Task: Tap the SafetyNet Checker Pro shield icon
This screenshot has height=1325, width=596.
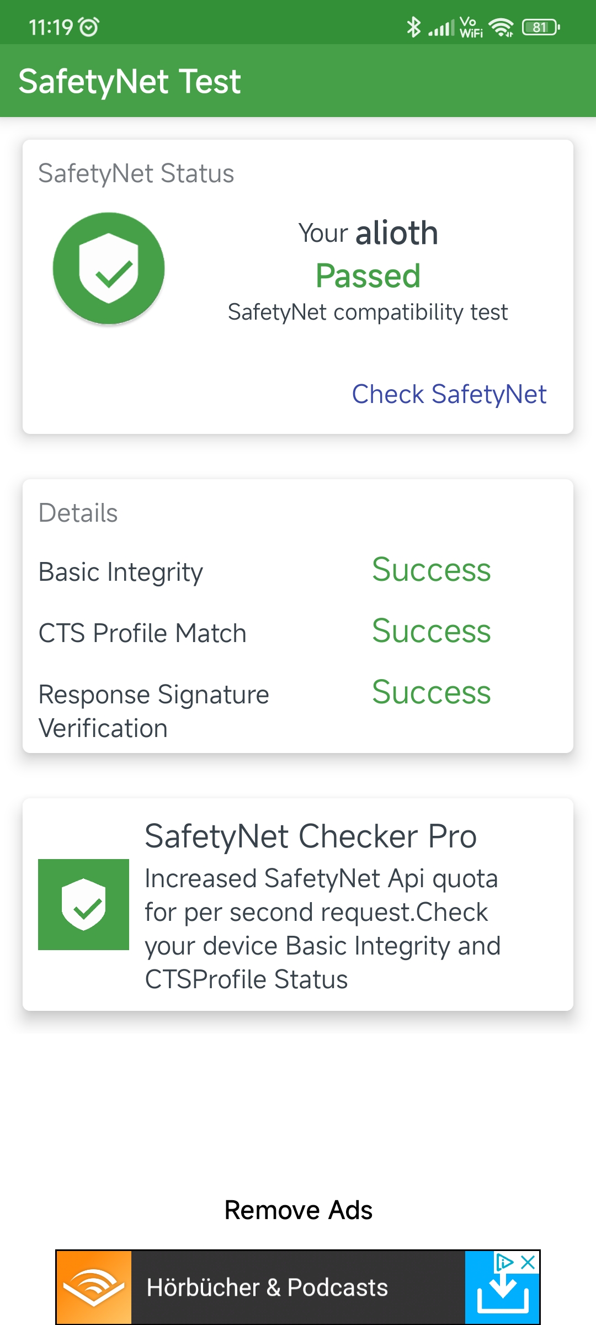Action: point(83,904)
